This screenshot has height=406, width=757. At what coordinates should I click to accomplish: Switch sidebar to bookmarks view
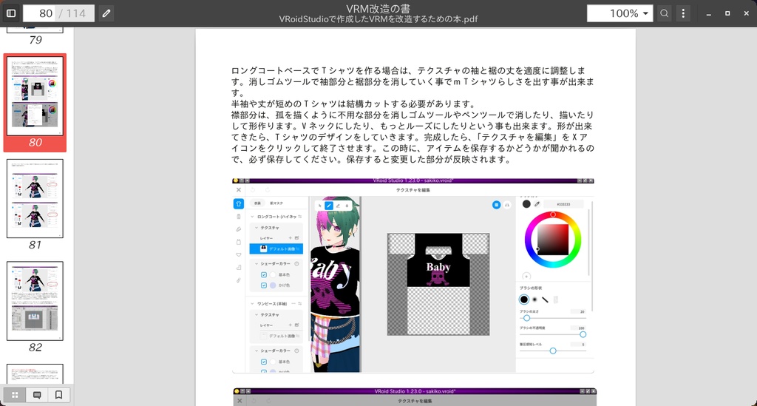click(58, 395)
